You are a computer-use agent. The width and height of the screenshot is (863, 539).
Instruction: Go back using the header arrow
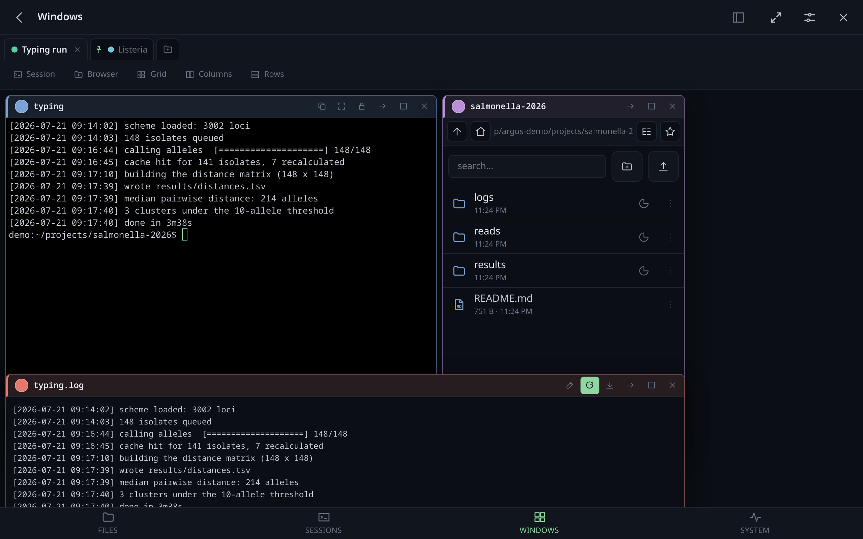point(19,17)
